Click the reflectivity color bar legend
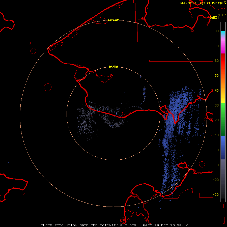This screenshot has height=227, width=227. pos(223,112)
